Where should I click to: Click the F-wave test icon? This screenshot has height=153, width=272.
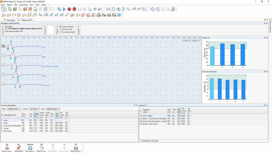[x=14, y=15]
